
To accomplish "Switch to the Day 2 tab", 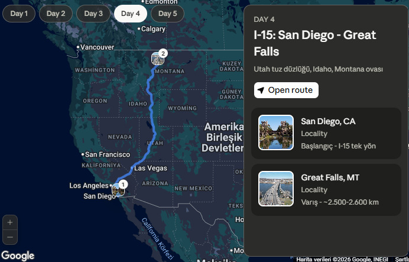I will [56, 14].
